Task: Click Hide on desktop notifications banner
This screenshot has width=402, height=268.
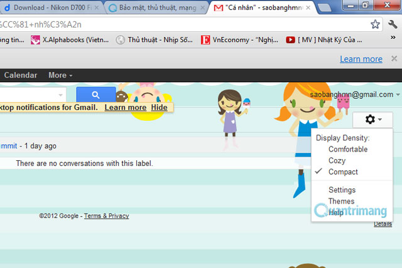Action: point(160,108)
